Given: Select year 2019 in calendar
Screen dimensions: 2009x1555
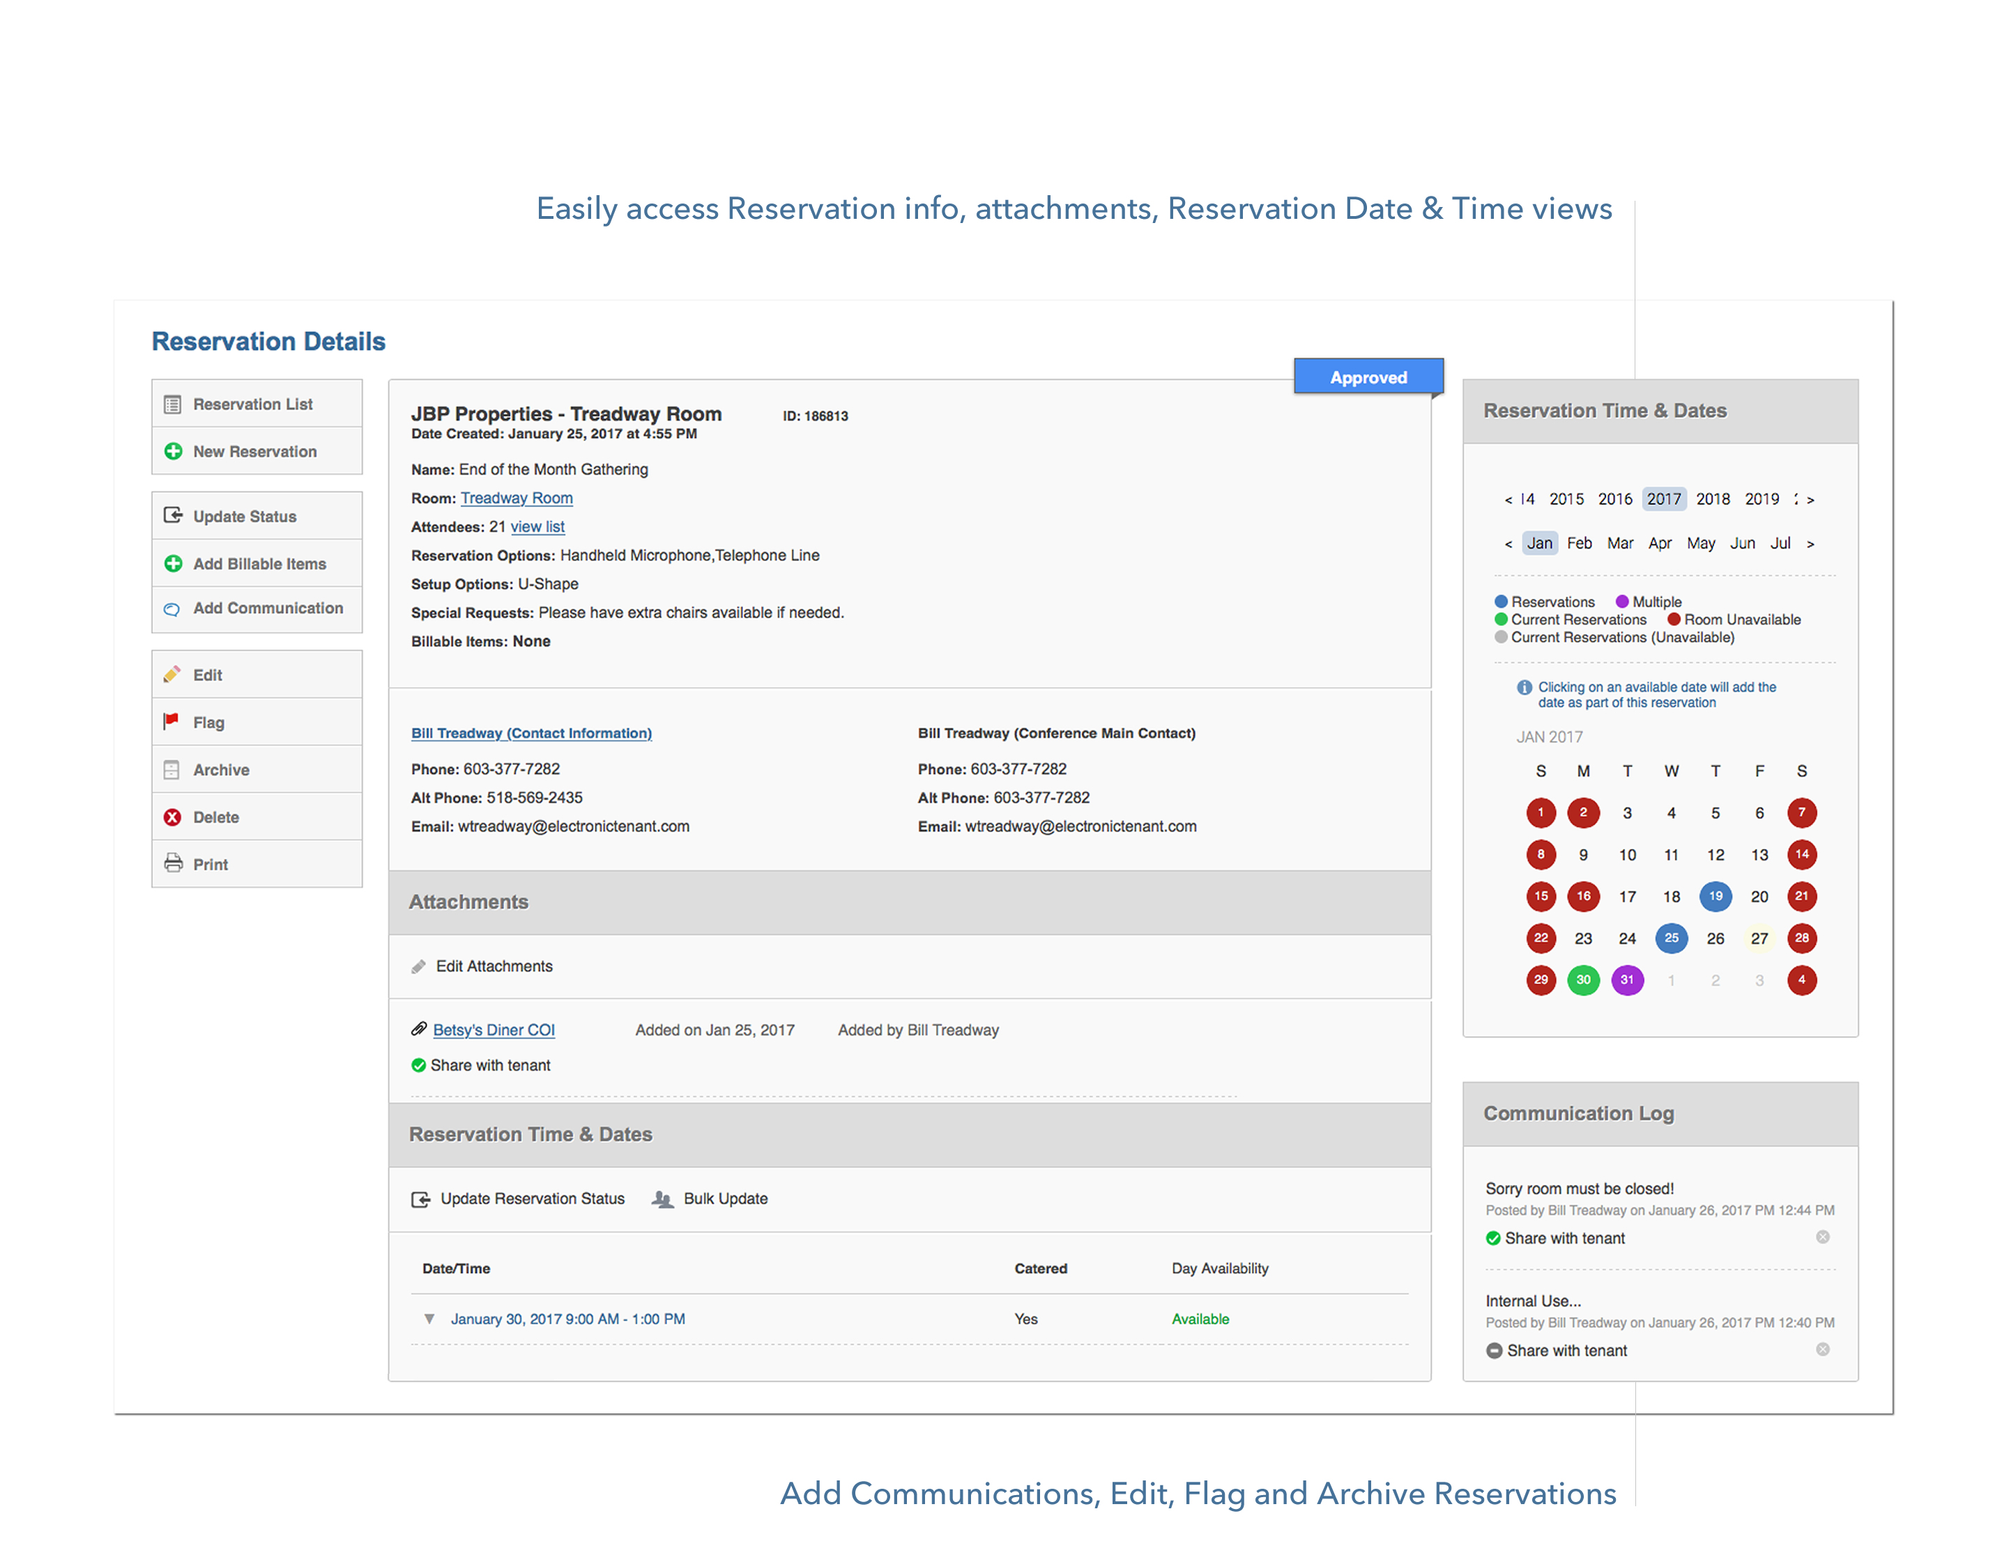Looking at the screenshot, I should pyautogui.click(x=1762, y=499).
